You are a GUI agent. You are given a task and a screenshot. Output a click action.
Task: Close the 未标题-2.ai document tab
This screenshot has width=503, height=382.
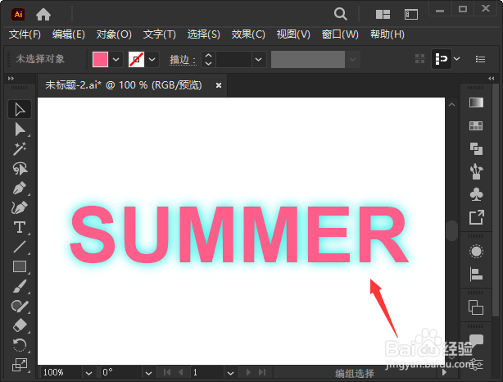tap(219, 85)
